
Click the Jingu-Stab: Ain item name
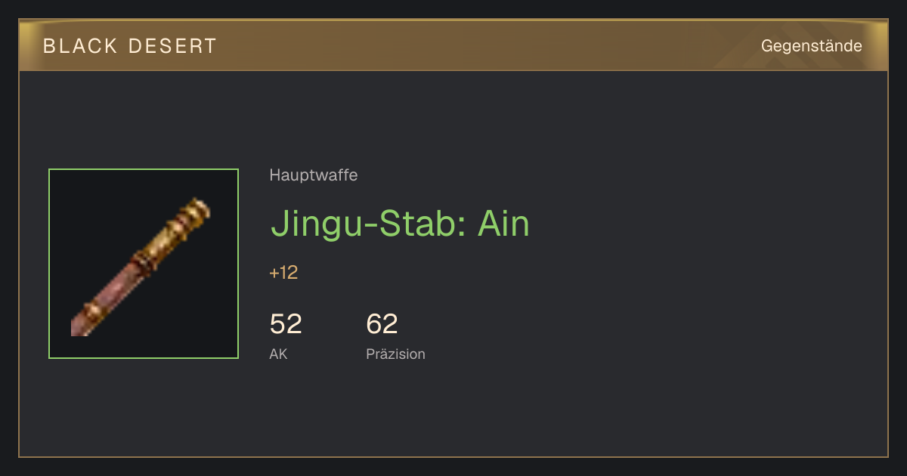pos(401,224)
